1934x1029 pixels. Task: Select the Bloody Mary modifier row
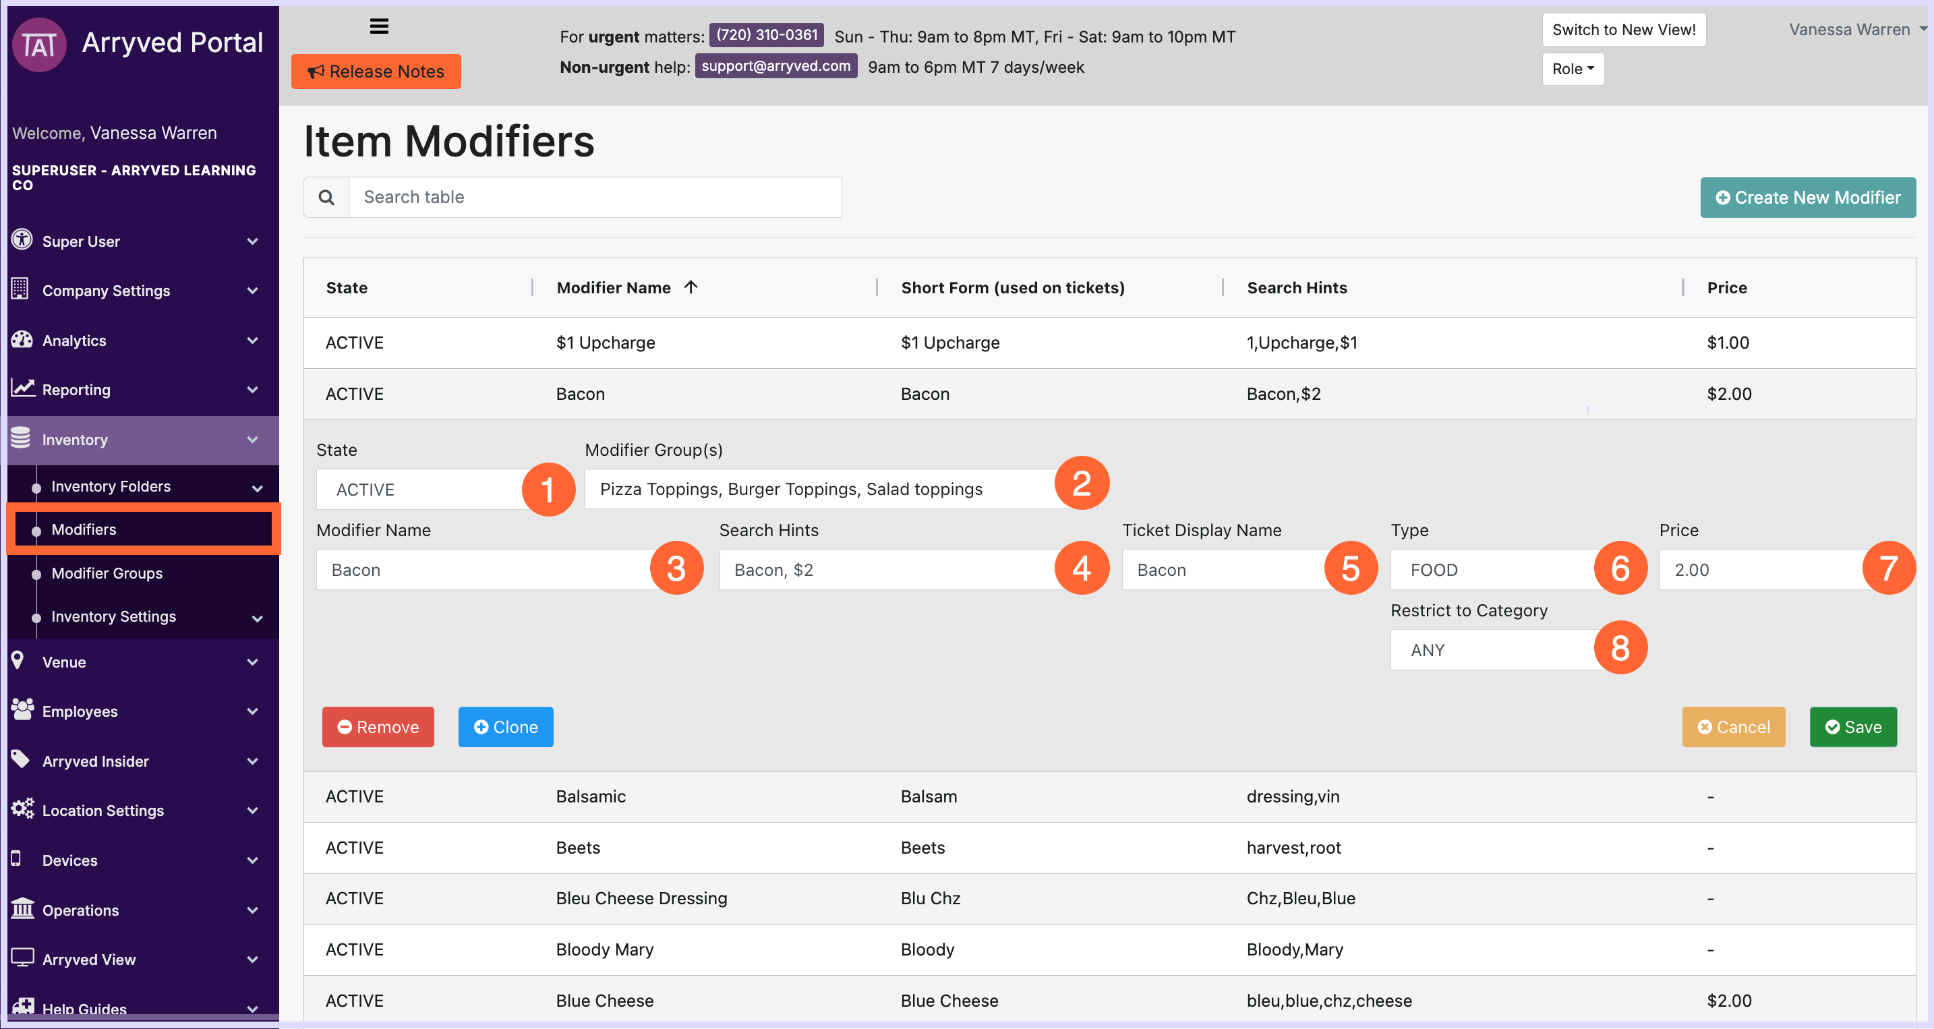tap(1110, 949)
